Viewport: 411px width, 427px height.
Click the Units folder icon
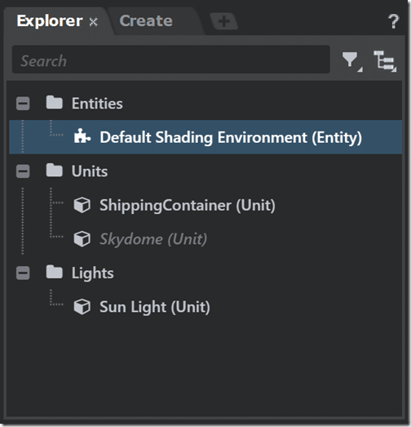tap(55, 171)
